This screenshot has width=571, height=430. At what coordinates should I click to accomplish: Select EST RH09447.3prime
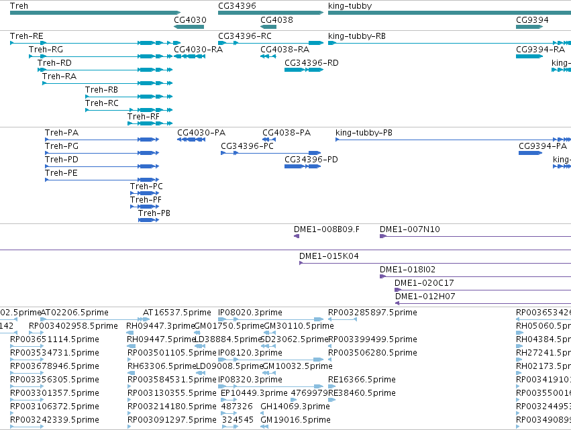(160, 326)
